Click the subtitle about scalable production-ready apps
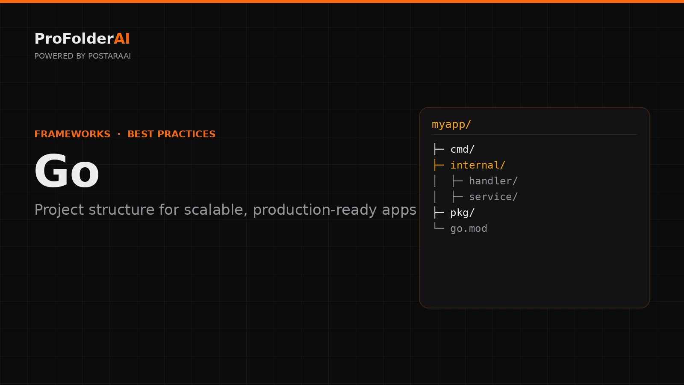The width and height of the screenshot is (684, 385). 225,210
